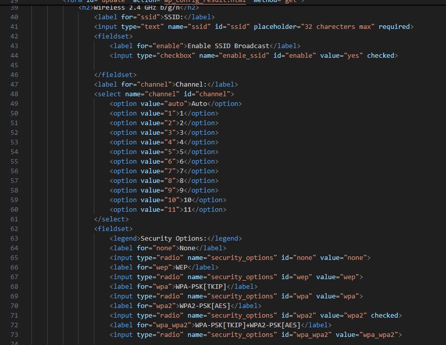Click the closing fieldset tag on line 46
Screen dimensions: 446x345
(x=115, y=75)
